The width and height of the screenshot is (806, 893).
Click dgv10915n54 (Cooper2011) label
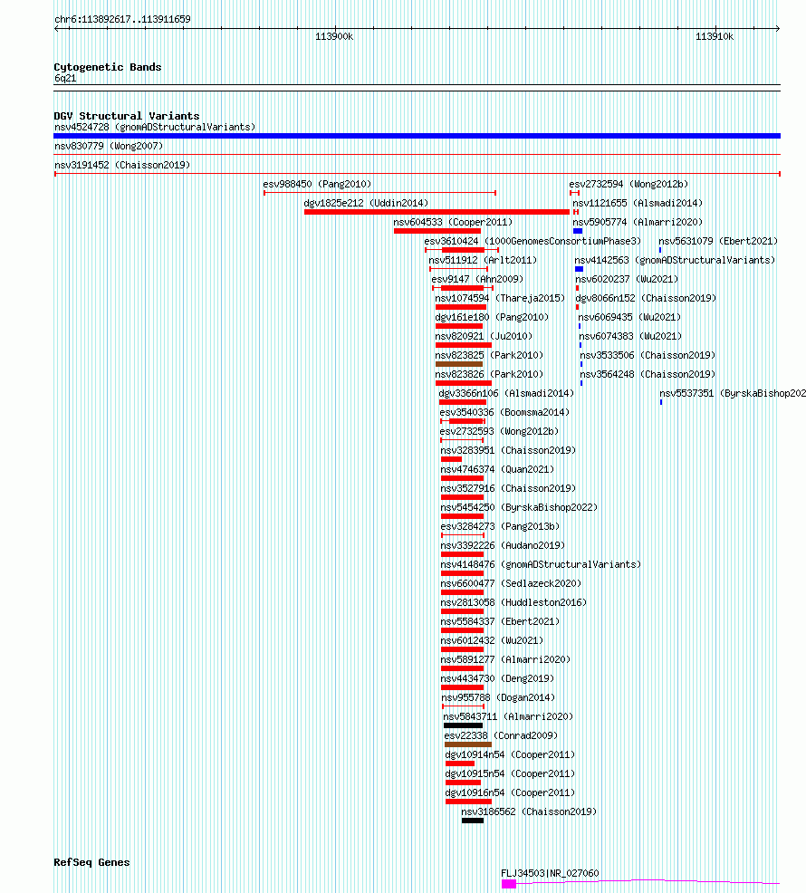tap(511, 774)
